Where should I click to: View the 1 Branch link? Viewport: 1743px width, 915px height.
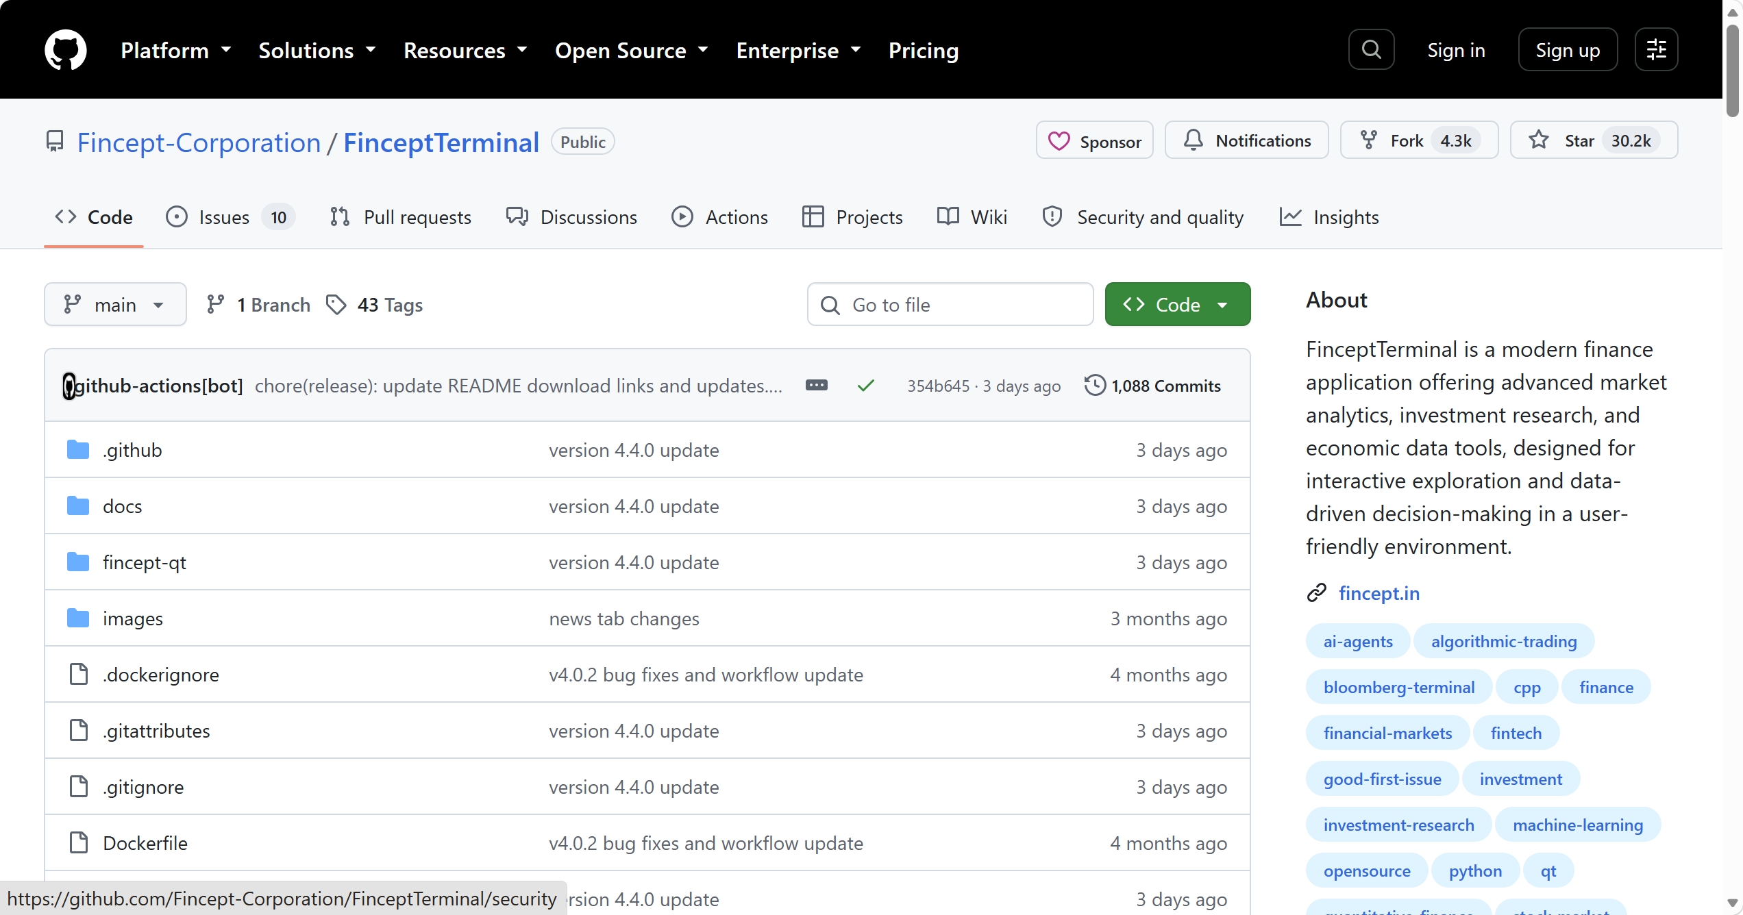pos(258,304)
